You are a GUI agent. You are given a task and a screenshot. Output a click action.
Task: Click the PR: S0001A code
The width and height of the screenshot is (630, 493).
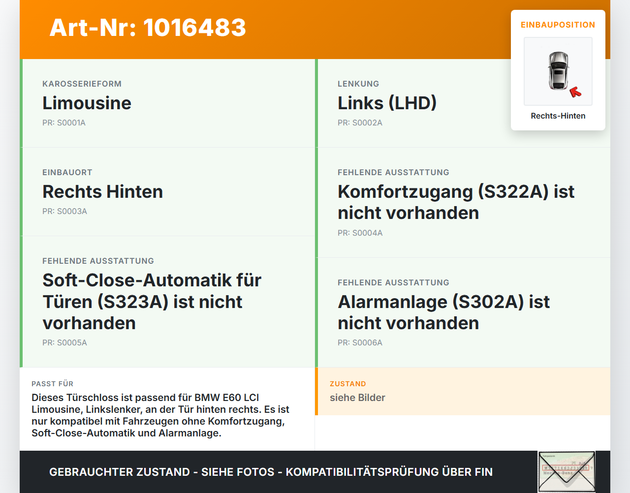pyautogui.click(x=64, y=123)
